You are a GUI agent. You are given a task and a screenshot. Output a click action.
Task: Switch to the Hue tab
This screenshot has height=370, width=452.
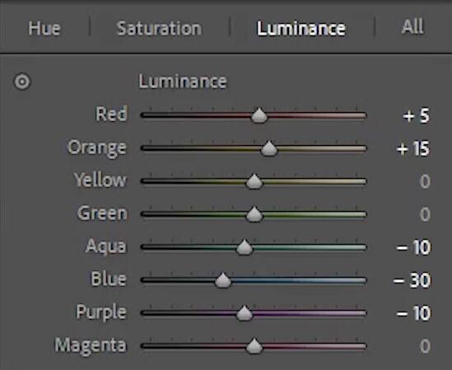(x=44, y=28)
